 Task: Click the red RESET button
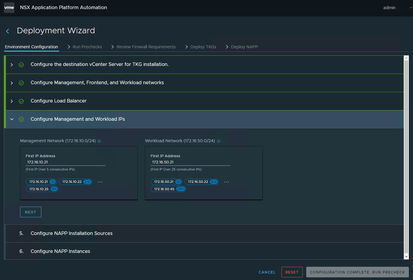pyautogui.click(x=292, y=272)
